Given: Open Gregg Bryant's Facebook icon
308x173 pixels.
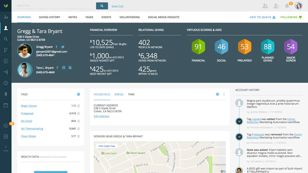Looking at the screenshot, I should coord(57,47).
